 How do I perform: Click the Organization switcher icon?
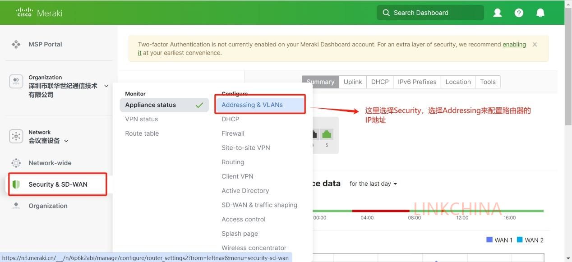click(16, 82)
